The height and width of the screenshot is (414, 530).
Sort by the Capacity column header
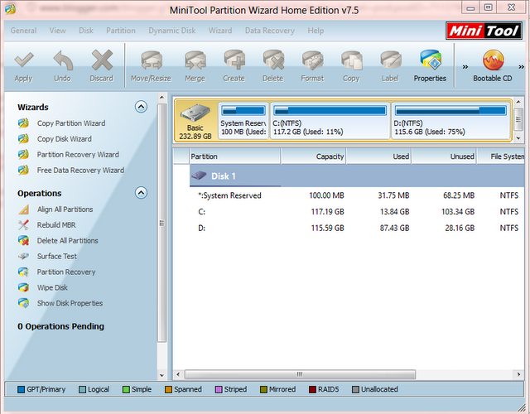[313, 156]
